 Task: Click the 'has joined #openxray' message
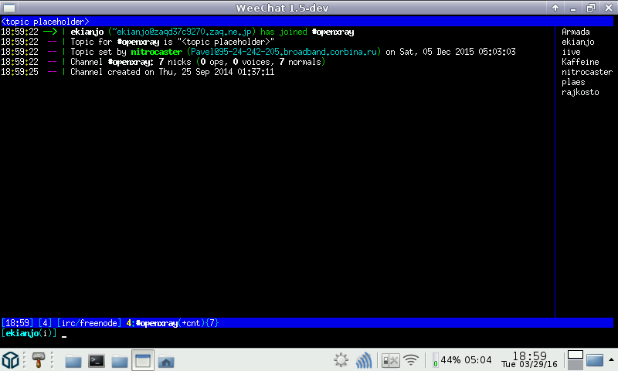(307, 32)
